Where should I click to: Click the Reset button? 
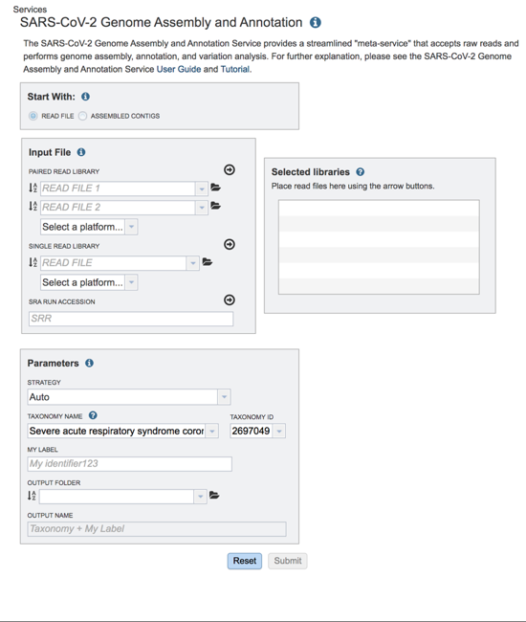[245, 561]
